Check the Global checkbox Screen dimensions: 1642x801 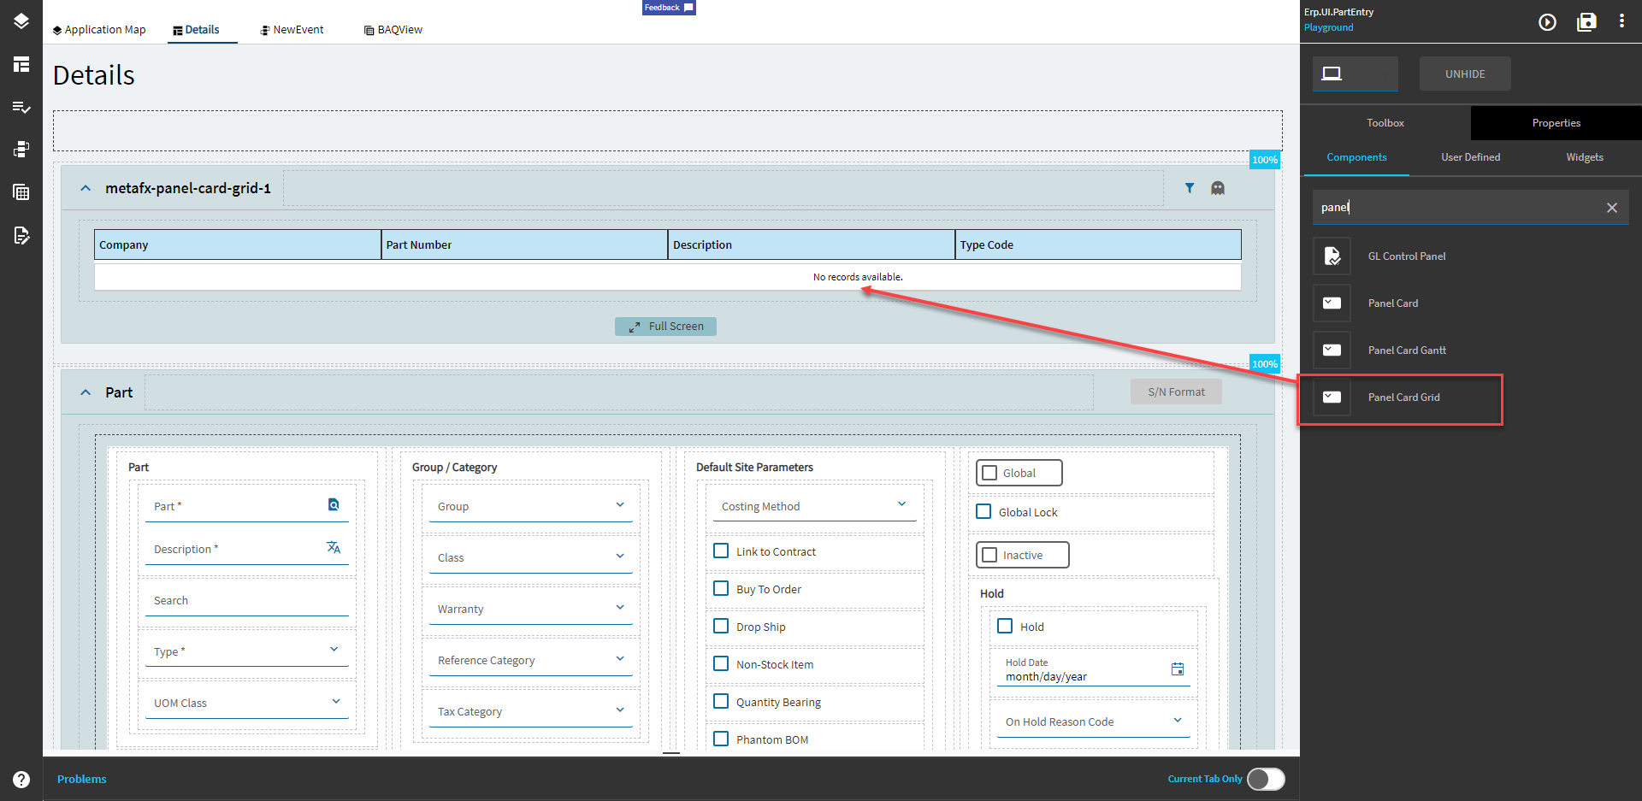point(989,472)
